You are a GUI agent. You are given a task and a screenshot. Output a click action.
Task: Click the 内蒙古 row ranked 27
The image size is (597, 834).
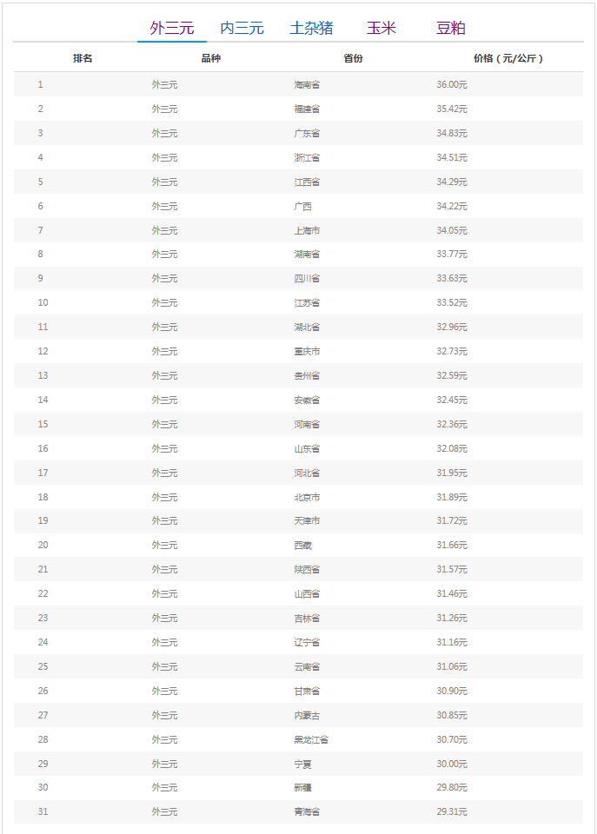298,714
